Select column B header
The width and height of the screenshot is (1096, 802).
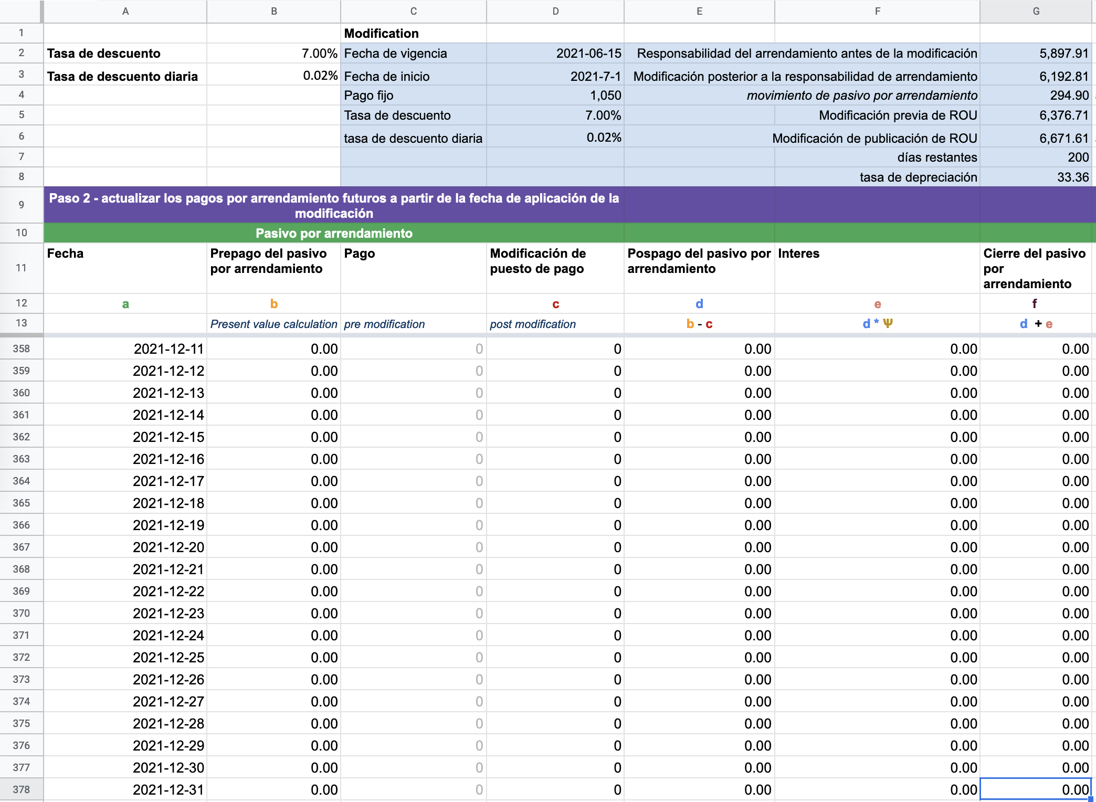pos(273,11)
